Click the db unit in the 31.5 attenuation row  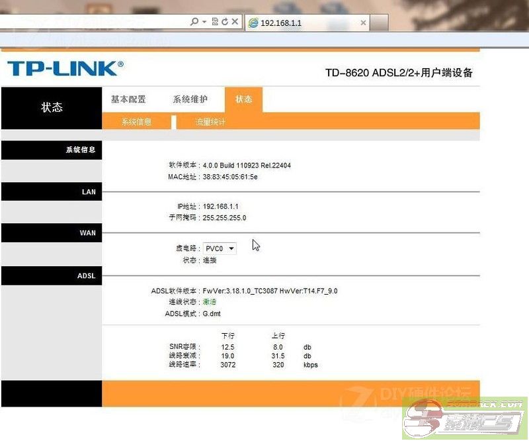click(307, 356)
